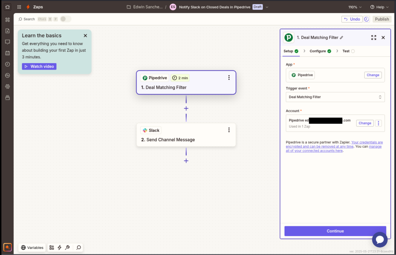Click the Draft status badge
The width and height of the screenshot is (396, 255).
click(258, 7)
